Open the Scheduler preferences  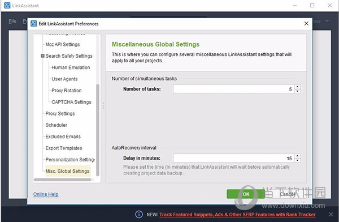pos(56,125)
